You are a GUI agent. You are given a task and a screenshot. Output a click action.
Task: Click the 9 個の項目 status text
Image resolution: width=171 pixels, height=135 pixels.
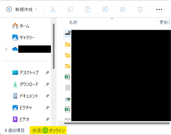(14, 130)
